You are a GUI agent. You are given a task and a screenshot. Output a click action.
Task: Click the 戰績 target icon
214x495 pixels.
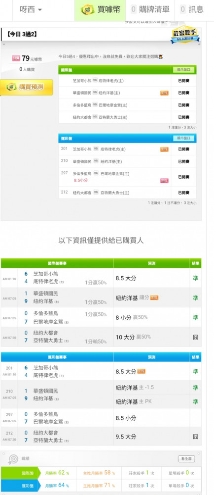pyautogui.click(x=13, y=459)
